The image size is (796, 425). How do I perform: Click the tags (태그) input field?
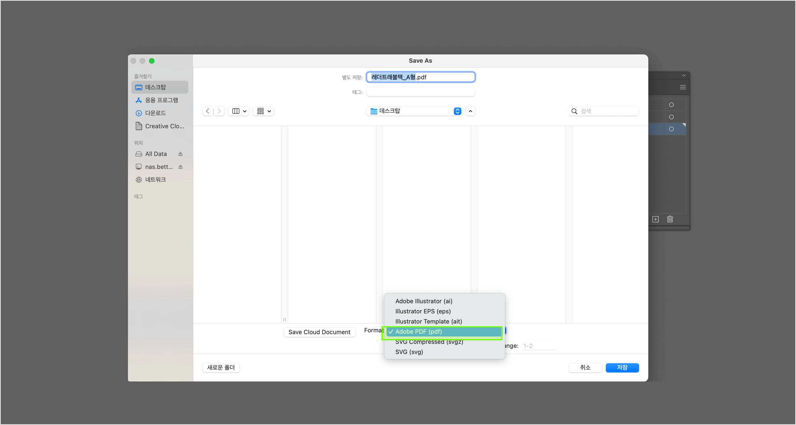pos(421,92)
